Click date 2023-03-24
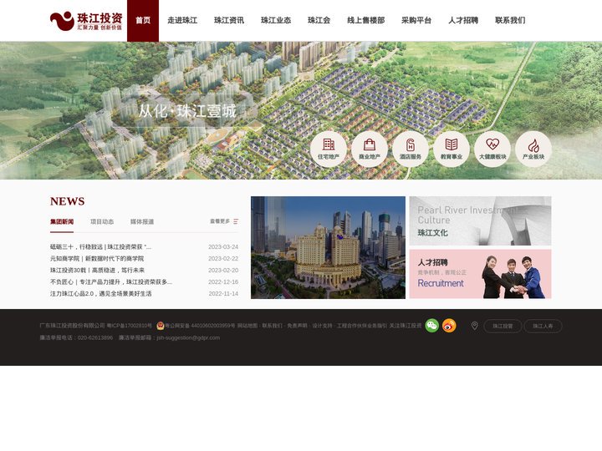Image resolution: width=602 pixels, height=451 pixels. point(223,246)
